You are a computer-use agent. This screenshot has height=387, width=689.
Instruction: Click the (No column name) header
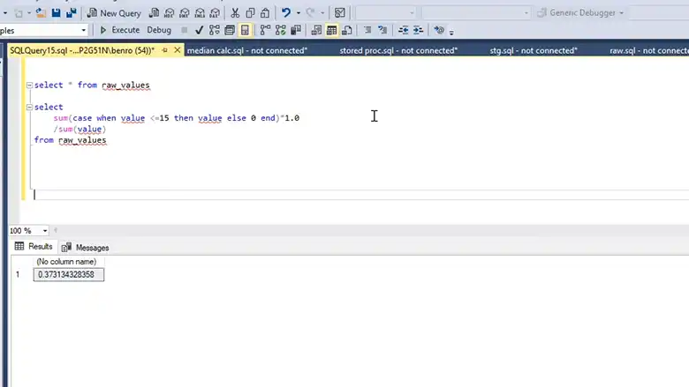66,262
